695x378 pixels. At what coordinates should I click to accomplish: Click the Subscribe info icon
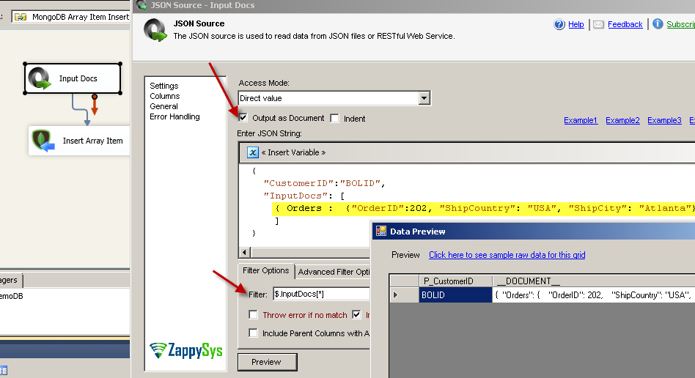[658, 24]
